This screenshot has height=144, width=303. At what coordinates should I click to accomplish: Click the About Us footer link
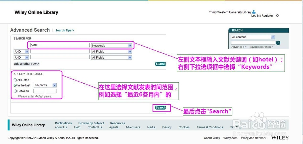tap(61, 127)
